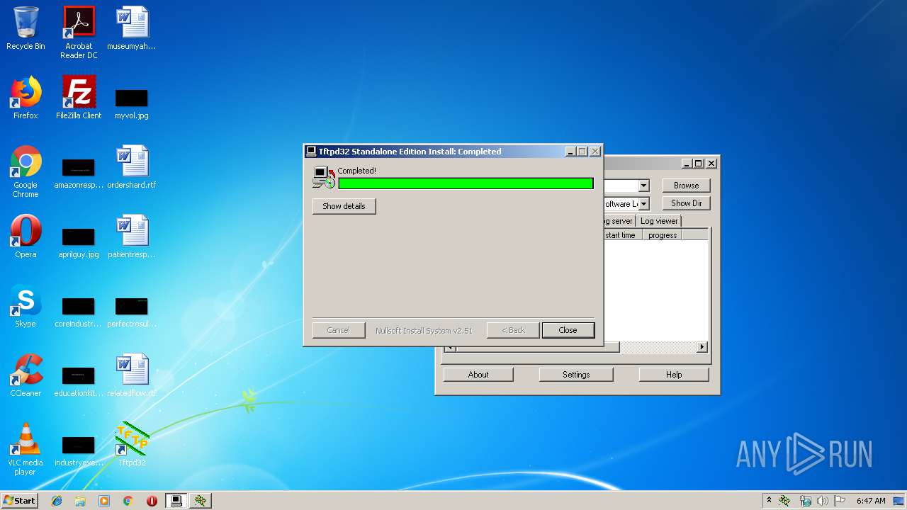Switch to the Log viewer tab
Image resolution: width=907 pixels, height=510 pixels.
pyautogui.click(x=659, y=221)
